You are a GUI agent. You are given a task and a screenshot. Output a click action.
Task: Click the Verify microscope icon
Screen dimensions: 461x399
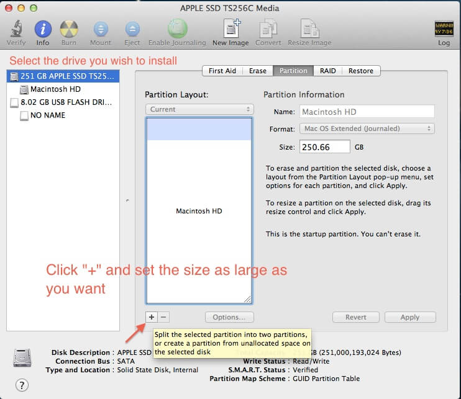pos(16,29)
